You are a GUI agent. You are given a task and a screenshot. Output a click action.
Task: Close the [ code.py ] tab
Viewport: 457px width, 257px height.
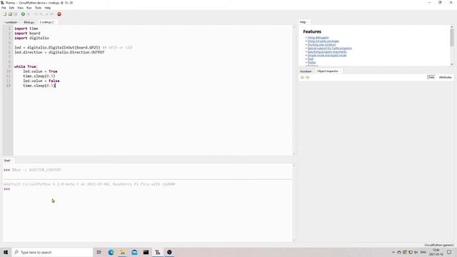tap(56, 22)
